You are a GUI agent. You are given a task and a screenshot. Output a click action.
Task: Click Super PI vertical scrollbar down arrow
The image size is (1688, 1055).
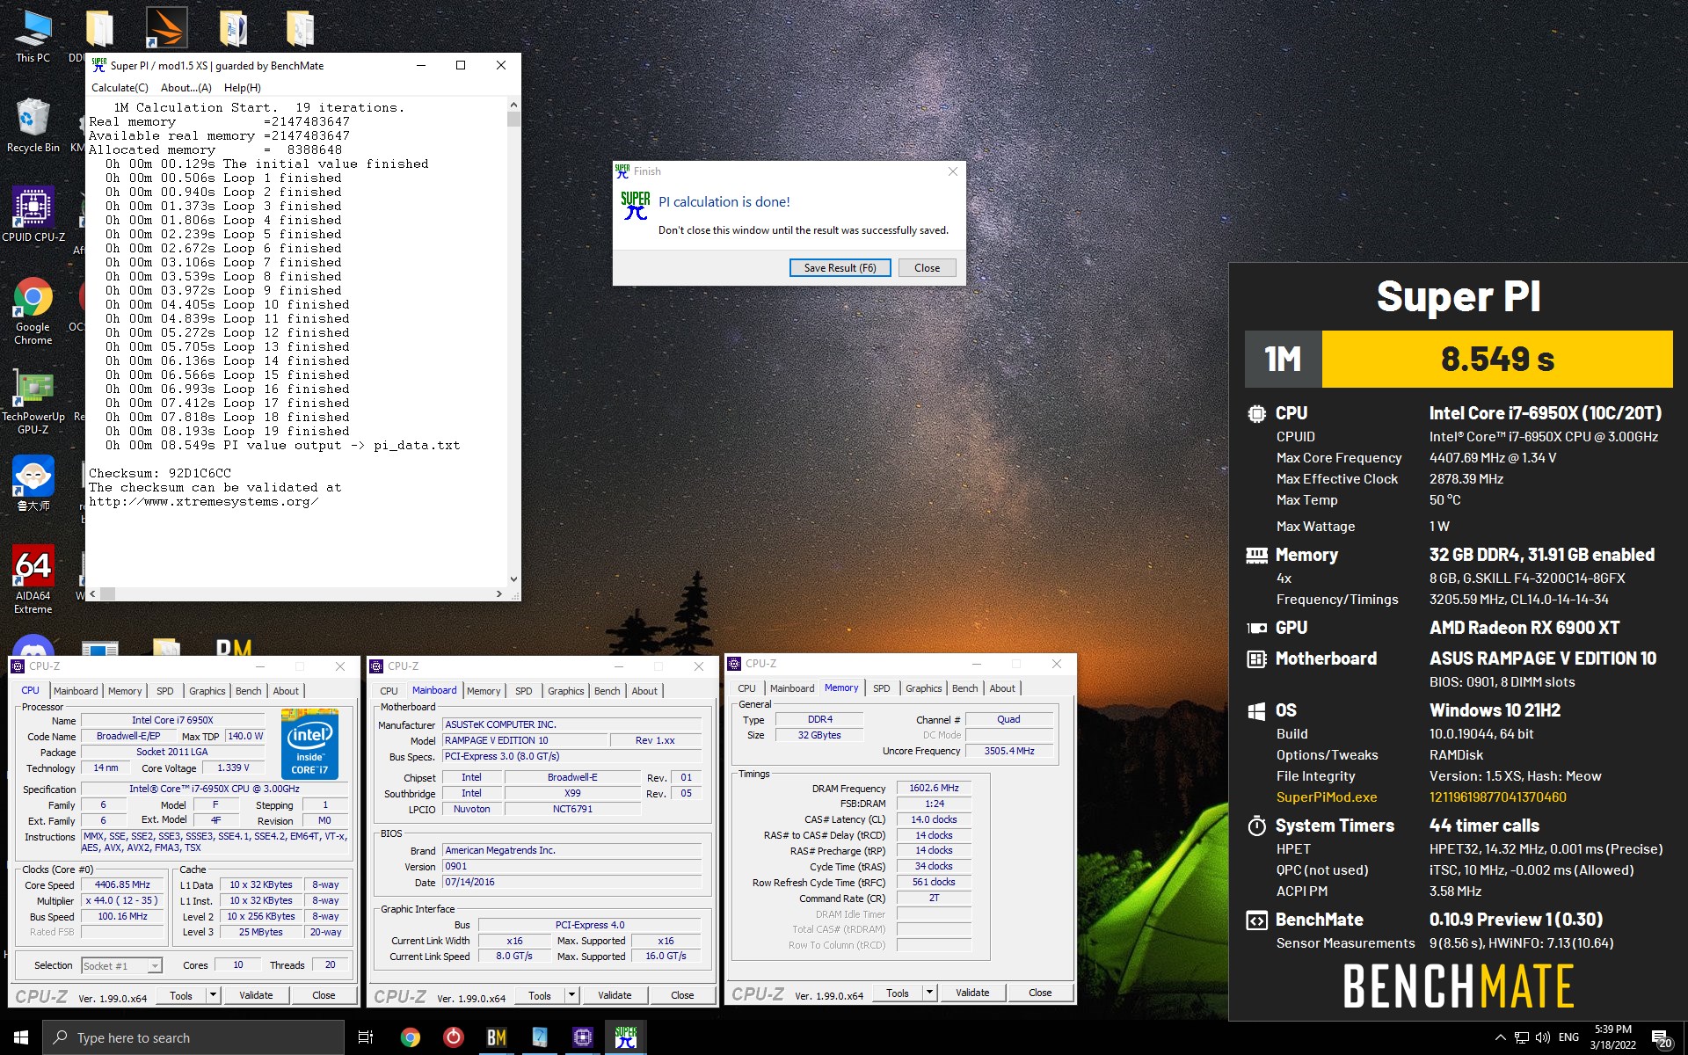point(513,579)
